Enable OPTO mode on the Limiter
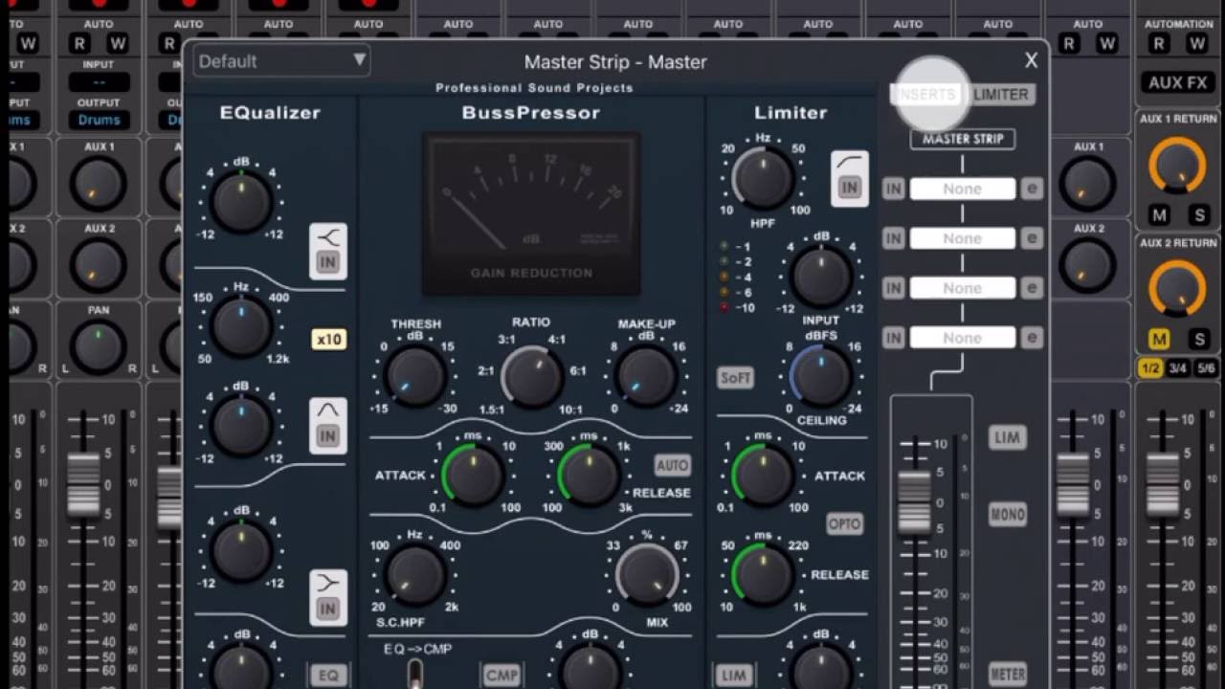The image size is (1225, 689). 844,523
